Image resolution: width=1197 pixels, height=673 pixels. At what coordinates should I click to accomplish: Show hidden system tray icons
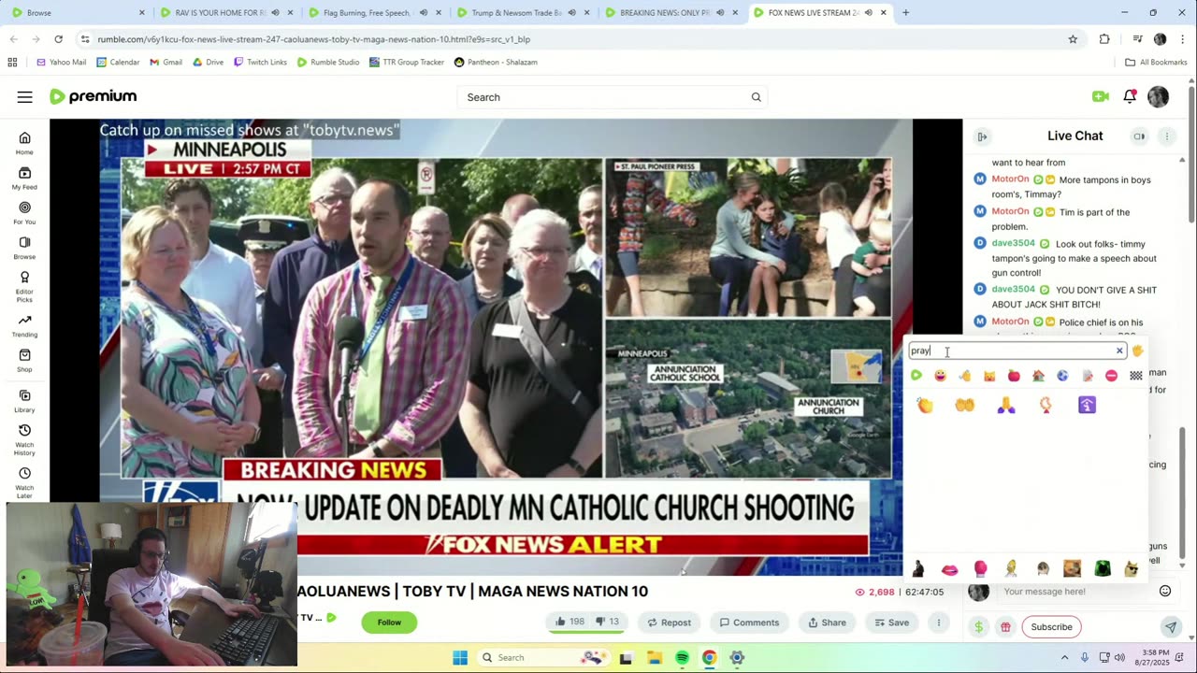[x=1064, y=658]
